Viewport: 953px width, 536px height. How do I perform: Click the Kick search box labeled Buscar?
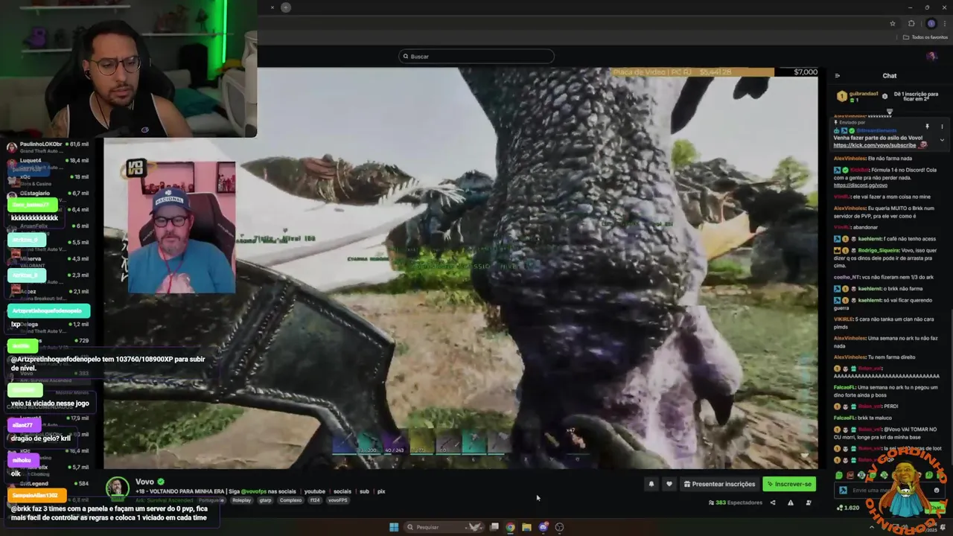476,56
